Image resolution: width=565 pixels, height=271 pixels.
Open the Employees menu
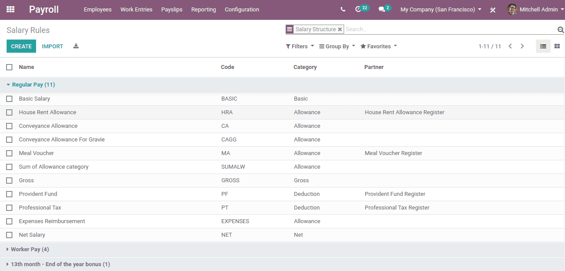[98, 9]
